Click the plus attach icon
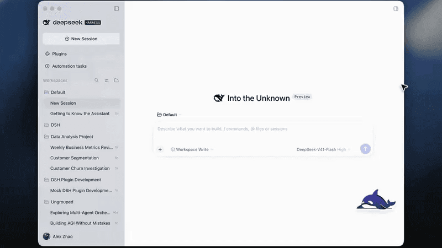 (160, 149)
